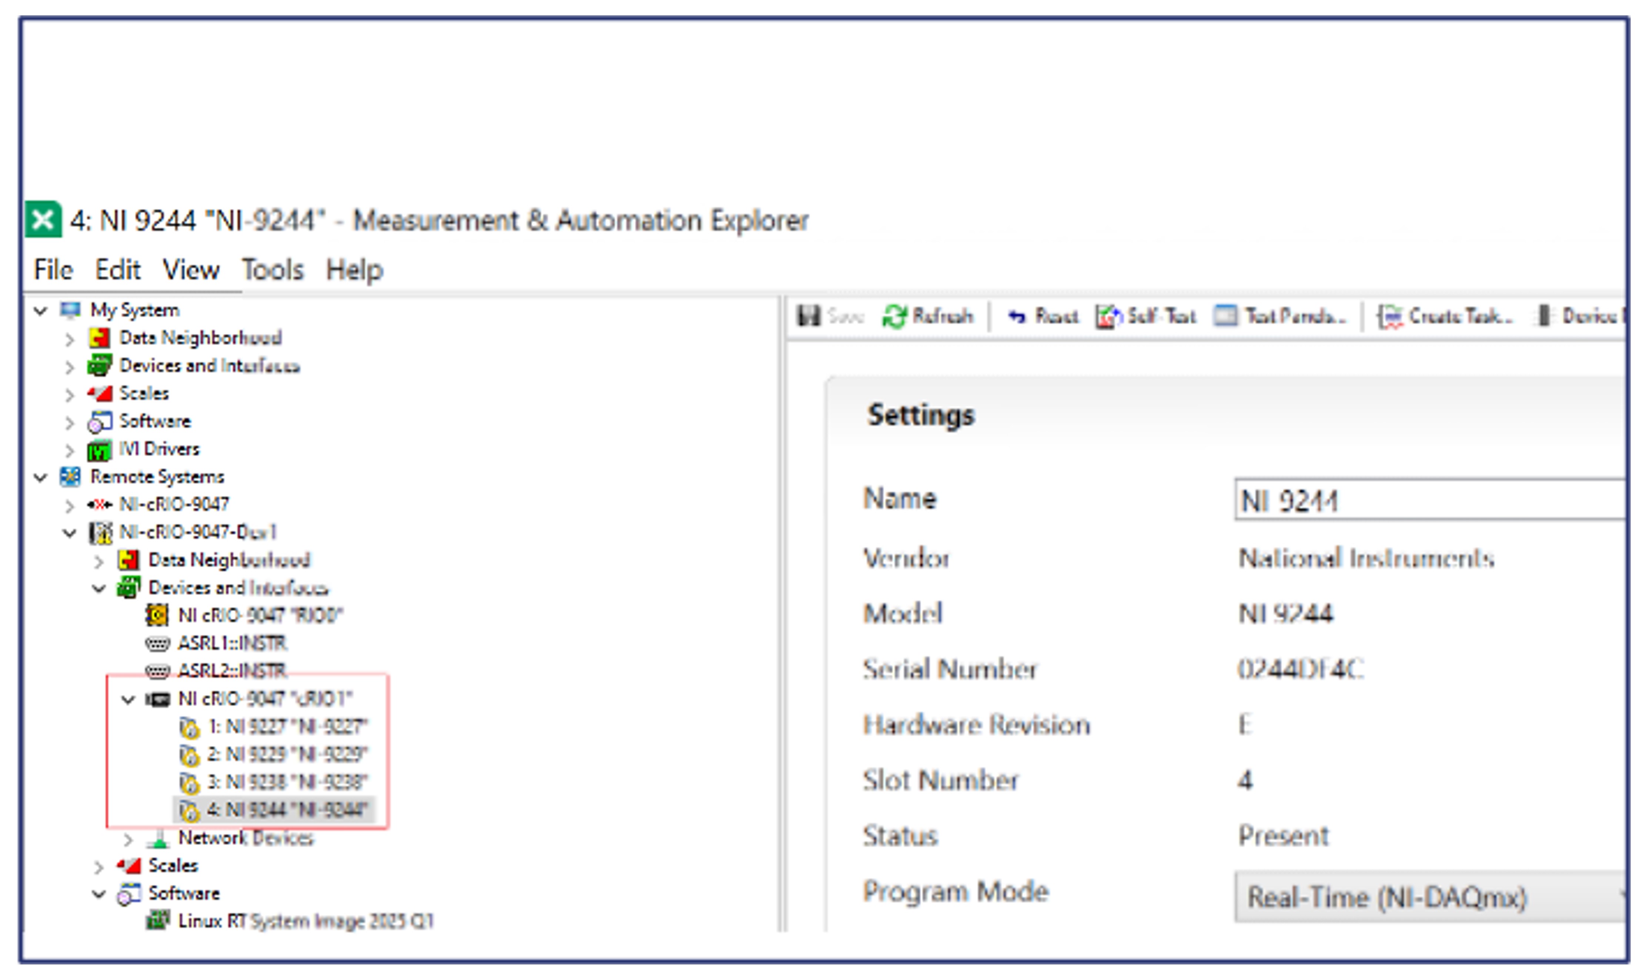Viewport: 1646px width, 980px height.
Task: Select module 3: NI 9238
Action: coord(287,782)
